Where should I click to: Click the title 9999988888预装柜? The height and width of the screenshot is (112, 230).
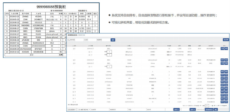point(51,7)
